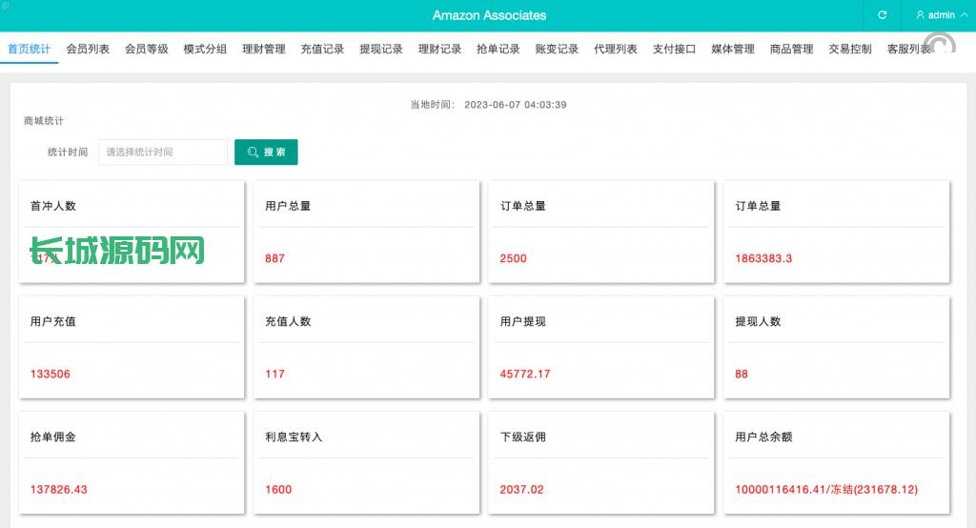Click the 搜索 search button

point(266,152)
